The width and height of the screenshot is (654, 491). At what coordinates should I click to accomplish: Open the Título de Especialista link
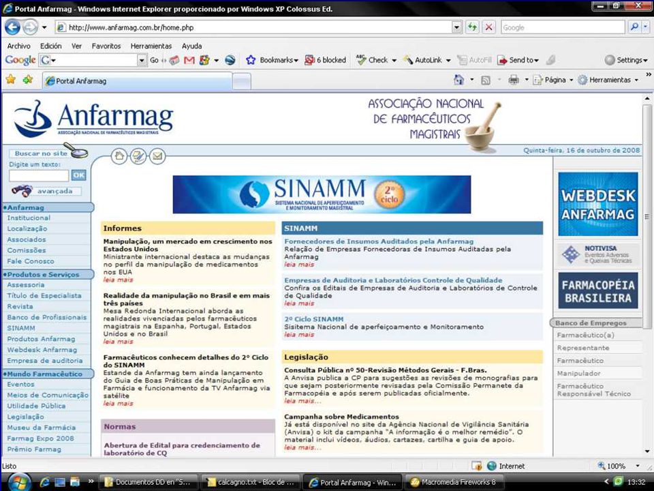(44, 295)
